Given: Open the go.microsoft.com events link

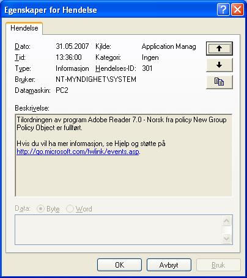Looking at the screenshot, I should click(x=78, y=152).
